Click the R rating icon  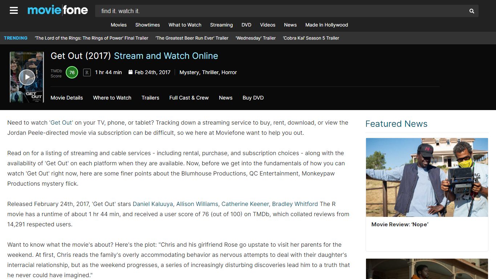click(87, 72)
